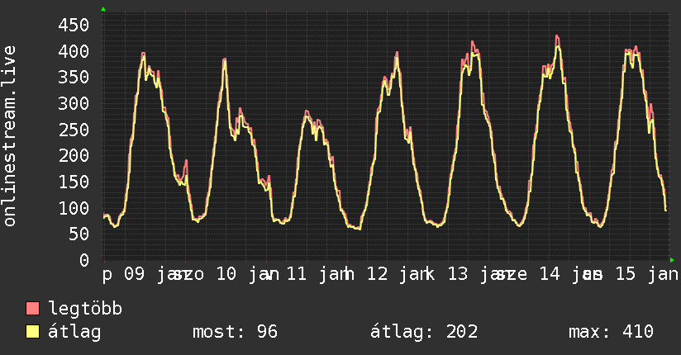Click the max: 410 statistic

611,332
